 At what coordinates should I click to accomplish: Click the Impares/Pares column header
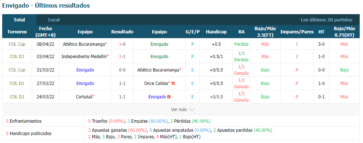tap(297, 32)
